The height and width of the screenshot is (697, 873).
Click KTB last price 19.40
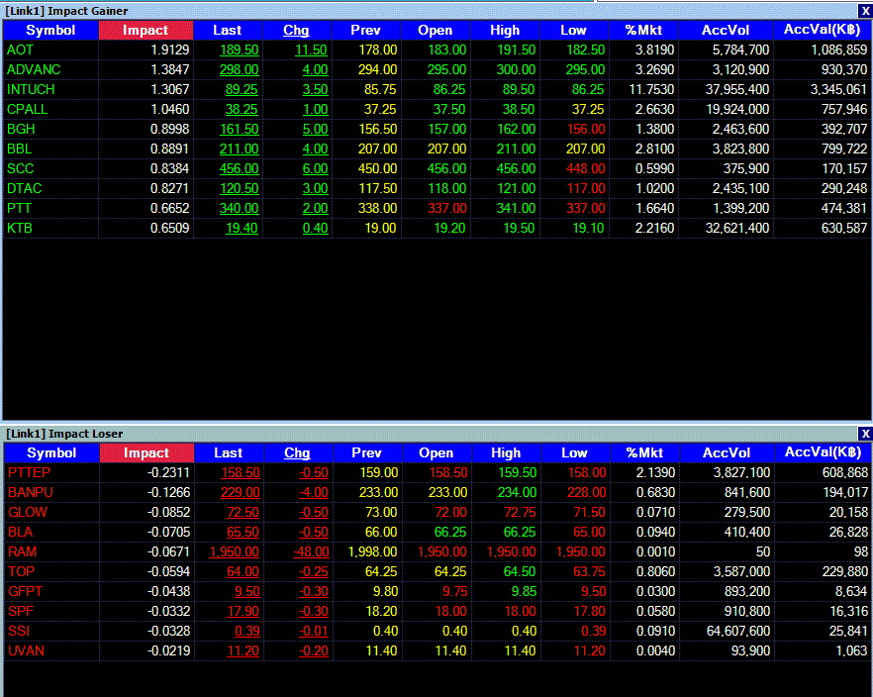242,228
